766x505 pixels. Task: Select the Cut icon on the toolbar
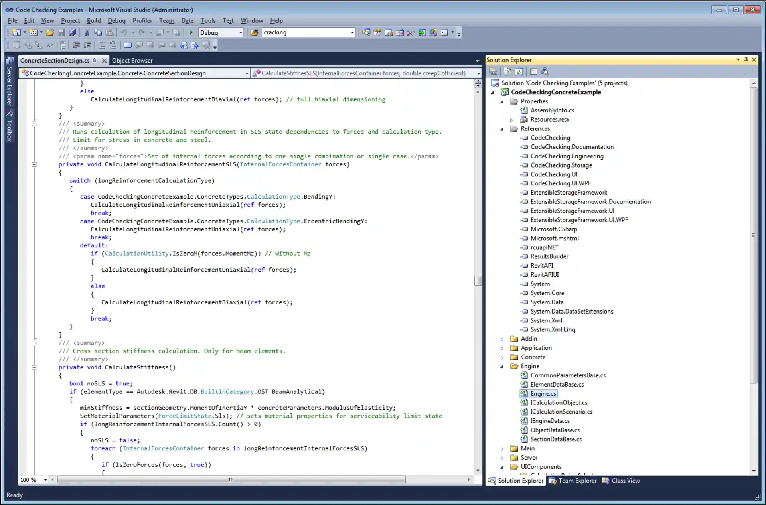click(x=86, y=32)
